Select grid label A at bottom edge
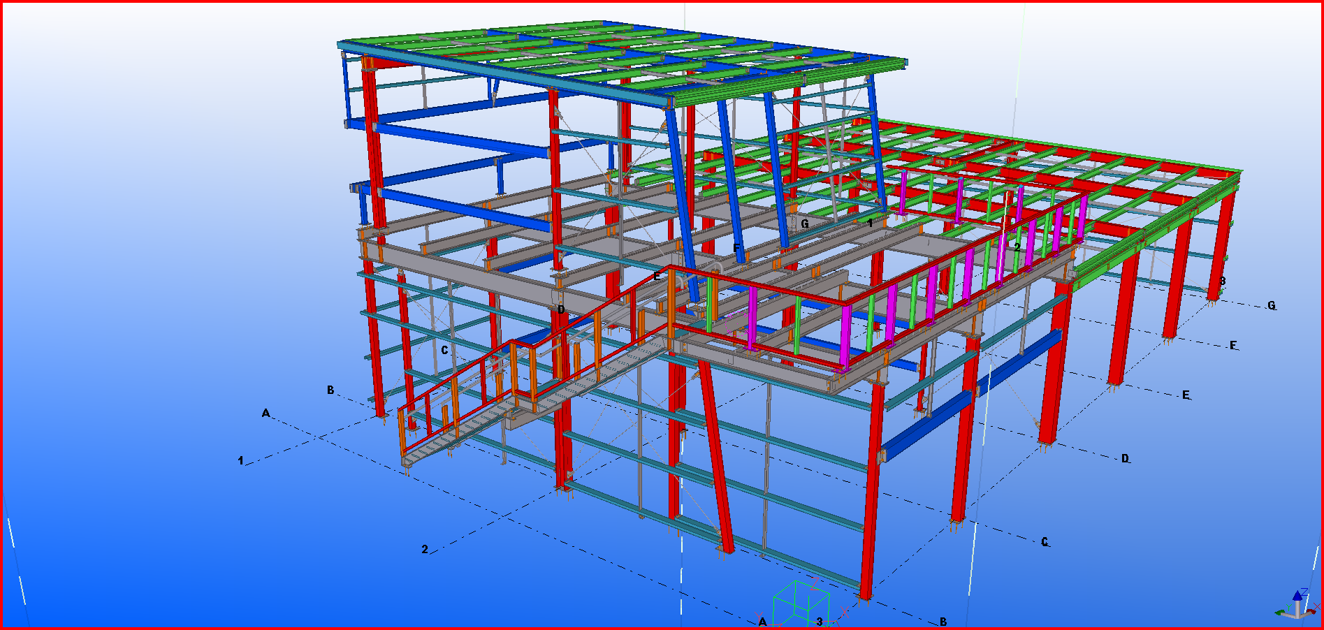This screenshot has height=630, width=1324. tap(763, 622)
